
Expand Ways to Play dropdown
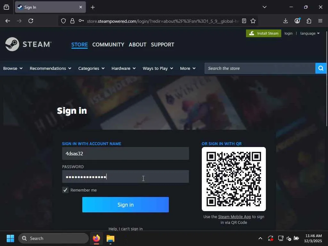(158, 69)
